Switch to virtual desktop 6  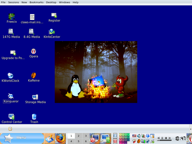click(x=86, y=141)
